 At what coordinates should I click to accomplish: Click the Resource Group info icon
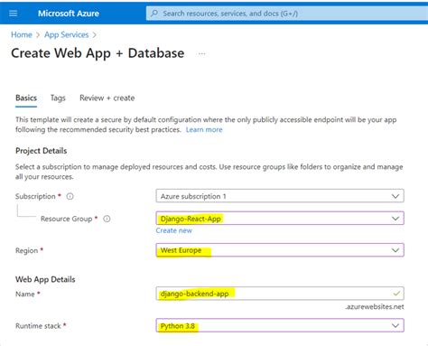click(x=107, y=219)
